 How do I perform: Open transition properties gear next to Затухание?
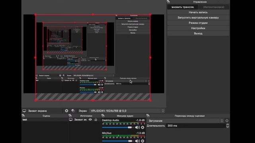coord(227,121)
